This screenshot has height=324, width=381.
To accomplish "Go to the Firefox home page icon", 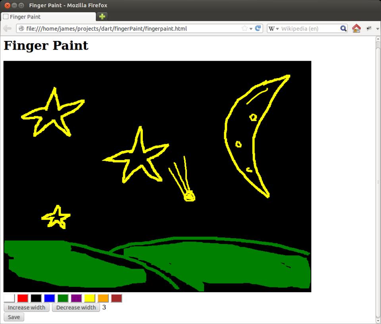I will click(x=356, y=29).
